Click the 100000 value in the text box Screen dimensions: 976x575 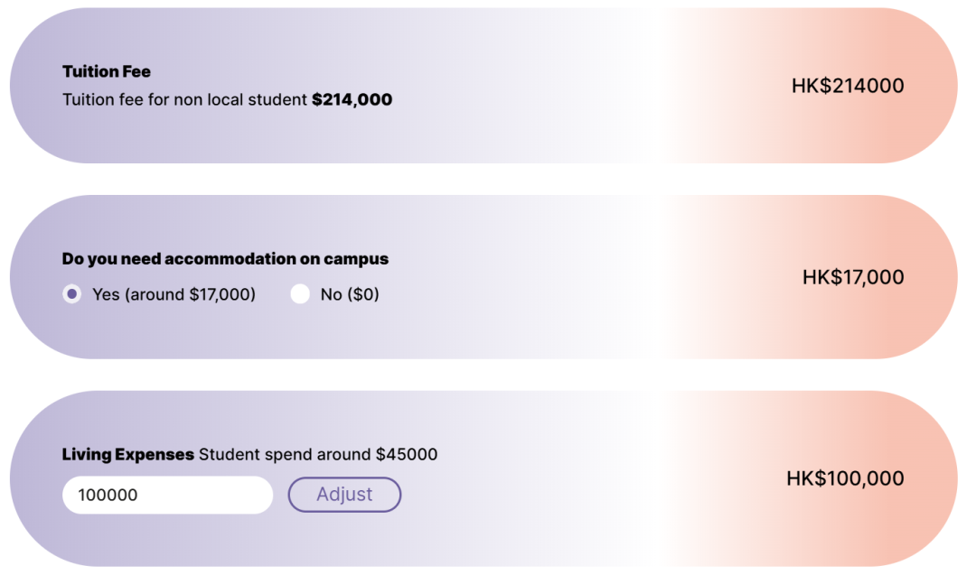108,496
